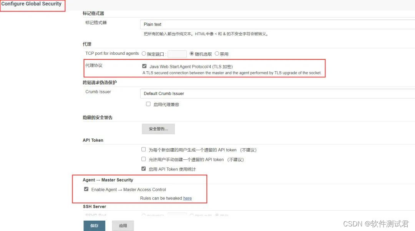Click the Crumb Issuer label
This screenshot has height=231, width=415.
click(98, 92)
